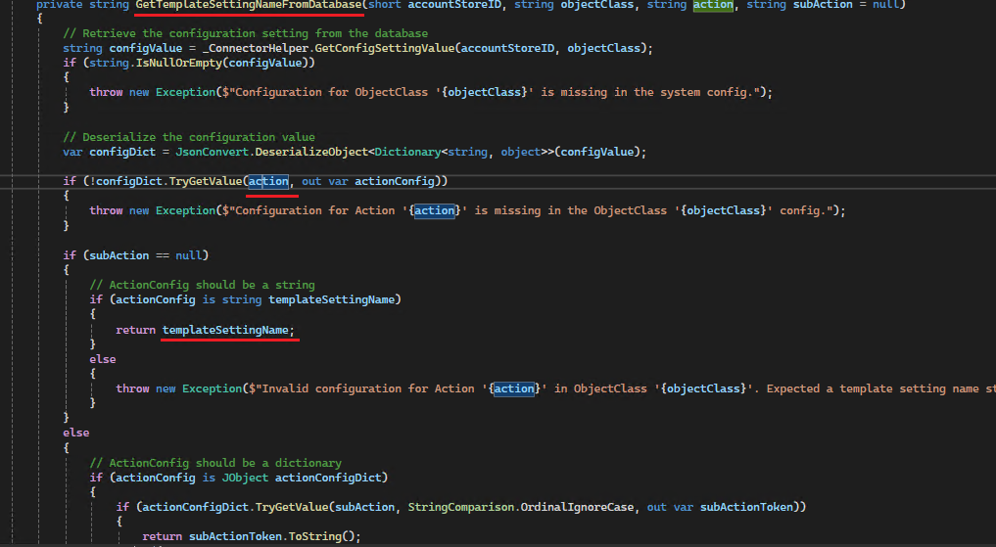Click the message text 'Configuration for Action'

(x=314, y=210)
